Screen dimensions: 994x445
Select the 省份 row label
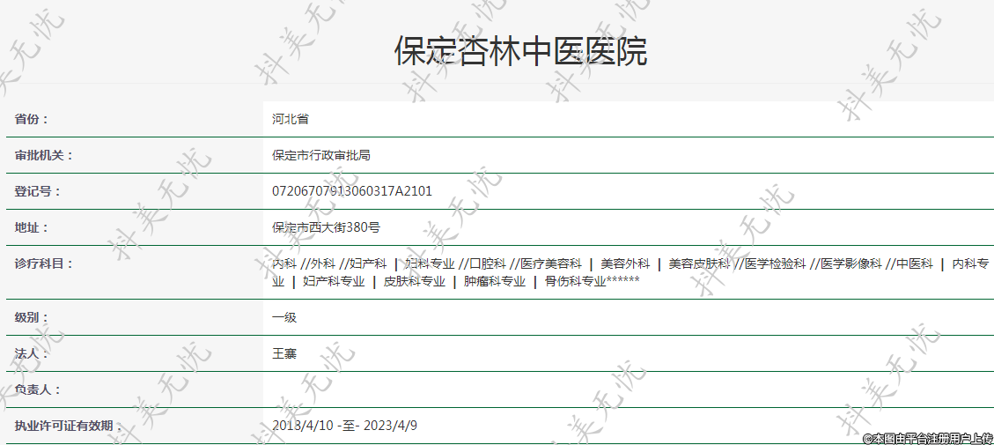click(32, 119)
